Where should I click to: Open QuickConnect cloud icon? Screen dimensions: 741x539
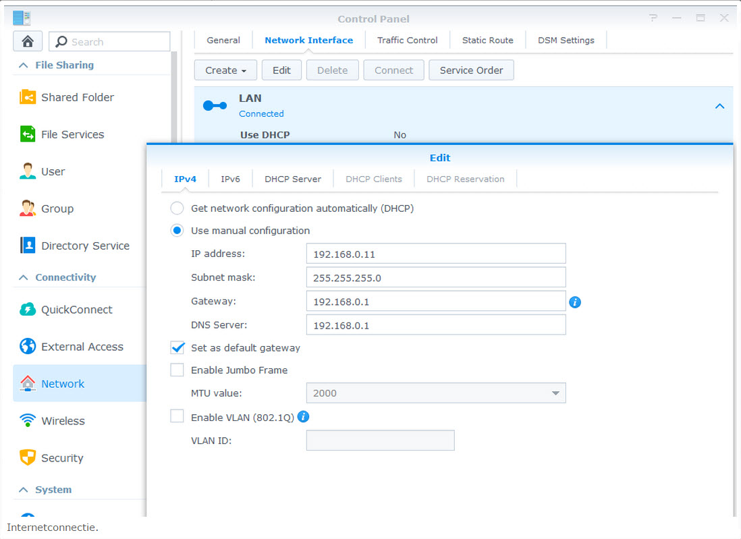pos(28,310)
